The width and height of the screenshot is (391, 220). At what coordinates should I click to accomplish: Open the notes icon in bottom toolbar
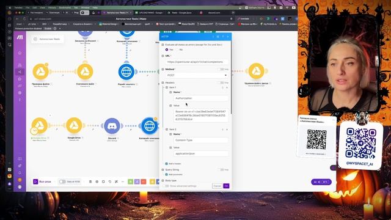point(103,182)
